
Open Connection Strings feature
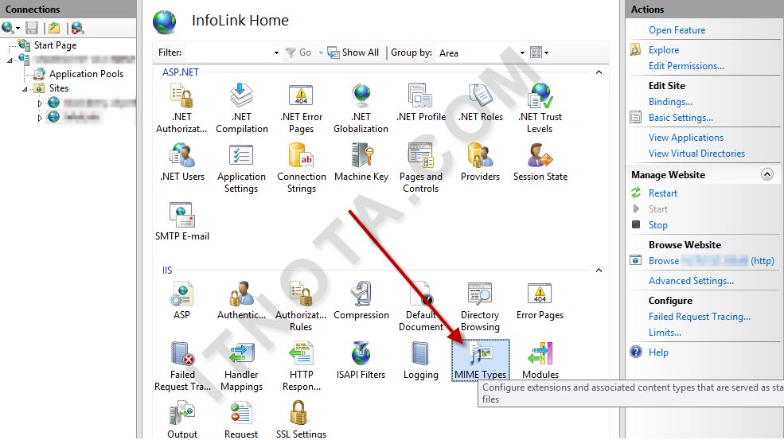tap(301, 169)
